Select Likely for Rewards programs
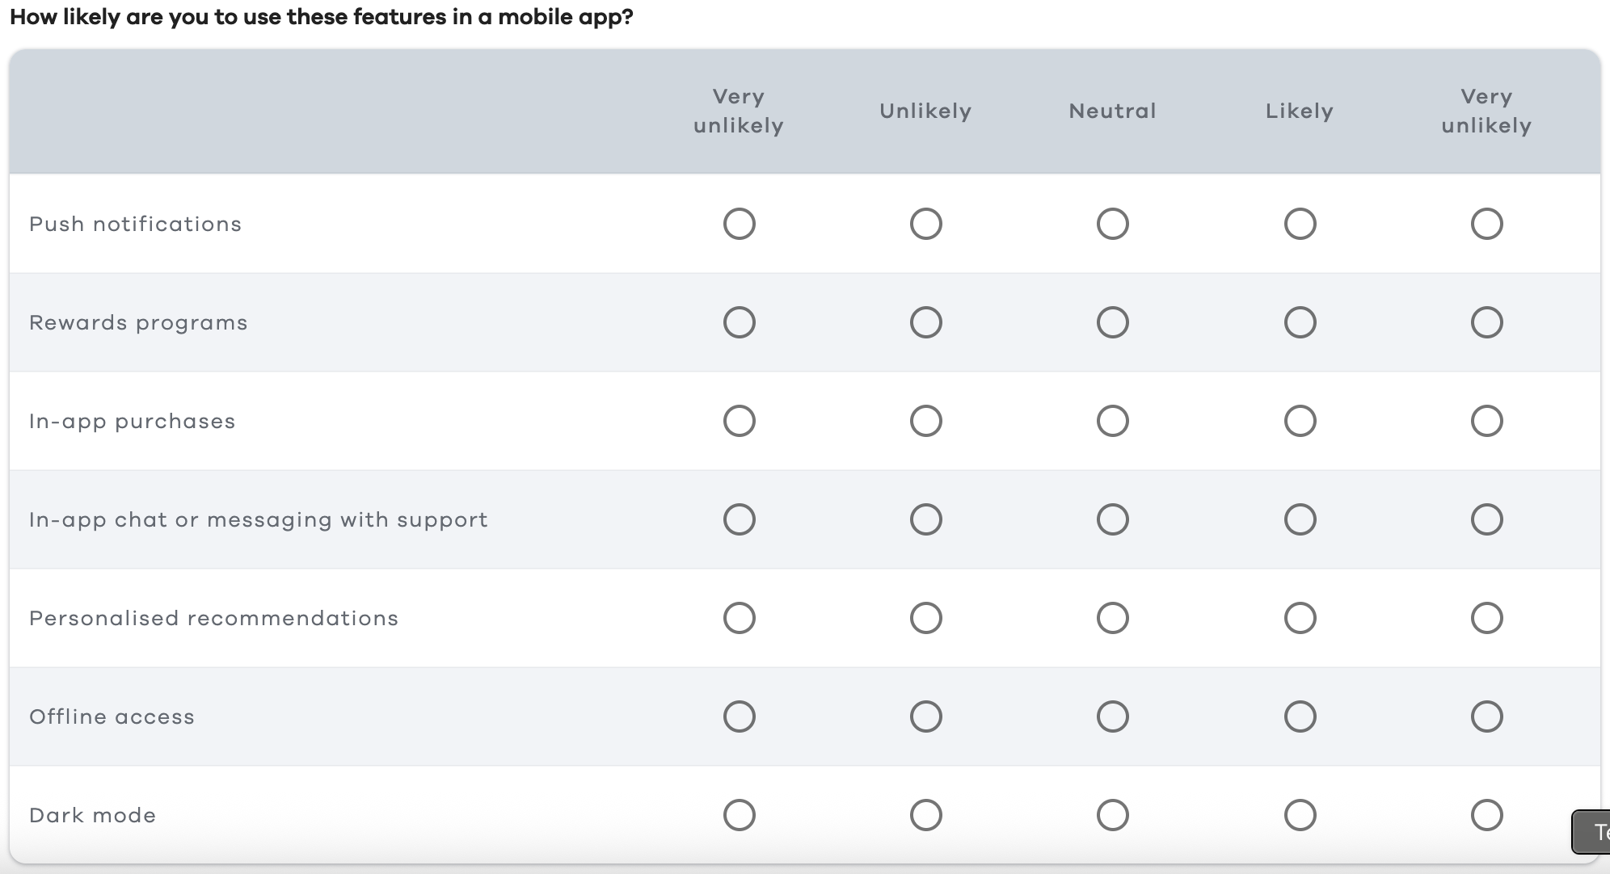The image size is (1610, 874). pyautogui.click(x=1300, y=322)
